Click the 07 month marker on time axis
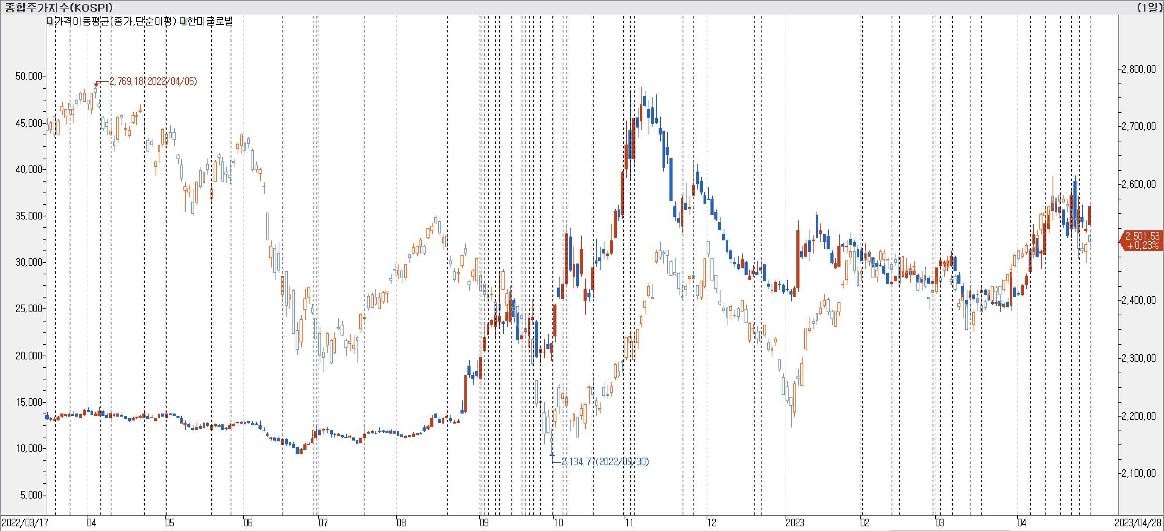 pos(323,522)
